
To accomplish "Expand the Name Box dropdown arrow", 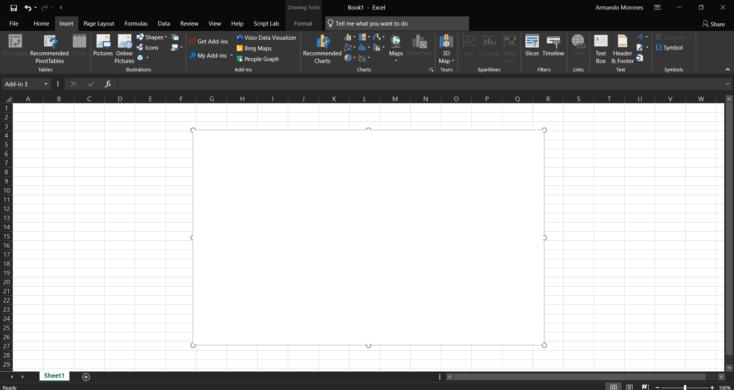I will point(46,84).
